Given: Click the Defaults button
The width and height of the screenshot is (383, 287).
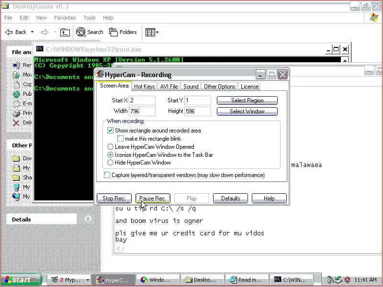Looking at the screenshot, I should (230, 199).
